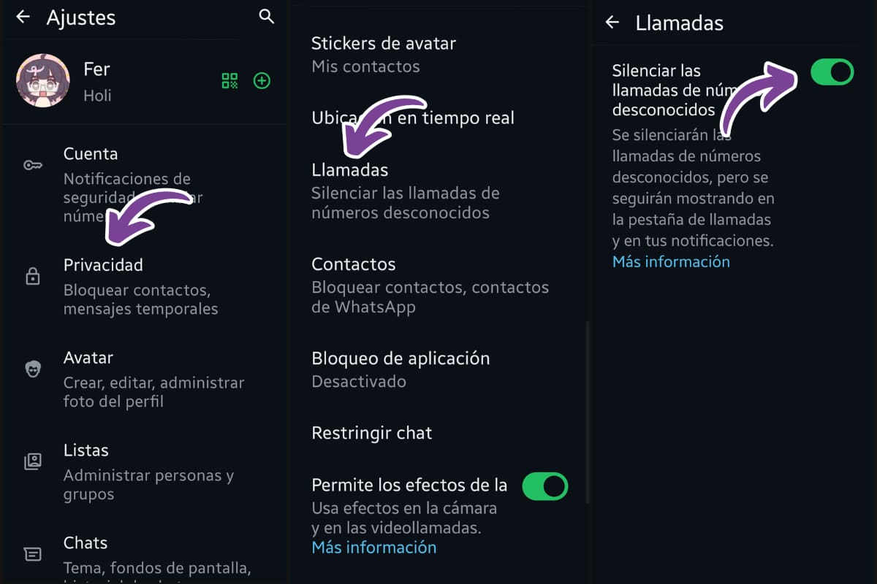Select Bloqueo de aplicación
Image resolution: width=877 pixels, height=584 pixels.
[400, 358]
